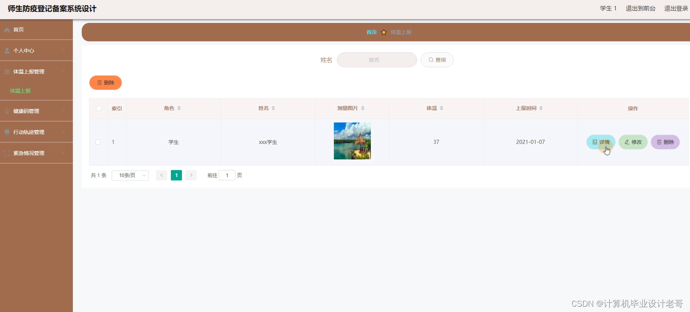Image resolution: width=690 pixels, height=312 pixels.
Task: Click the list icon beside 体温上报管理
Action: click(7, 72)
